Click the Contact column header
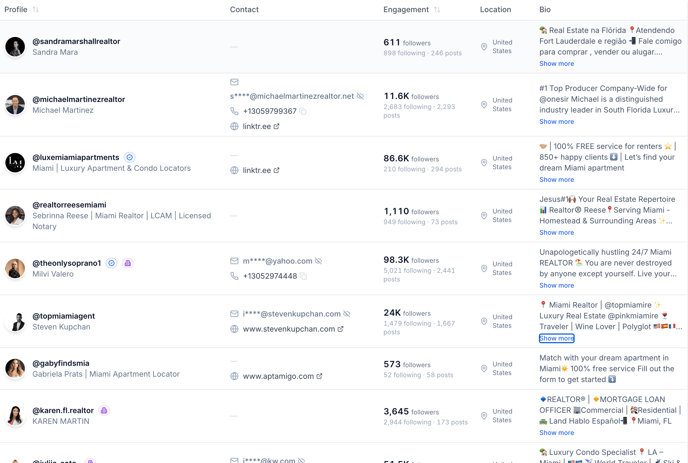The height and width of the screenshot is (463, 688). [244, 9]
